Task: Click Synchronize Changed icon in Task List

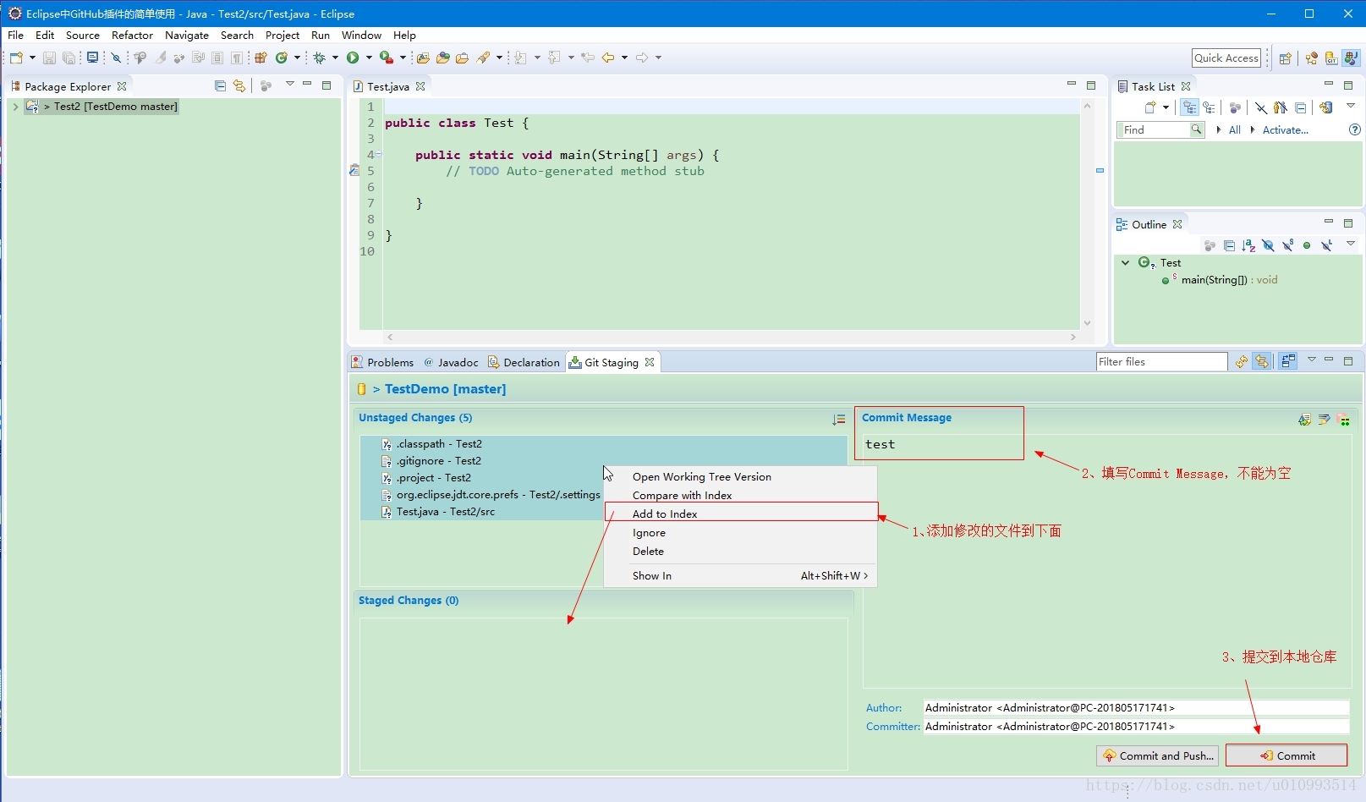Action: 1326,107
